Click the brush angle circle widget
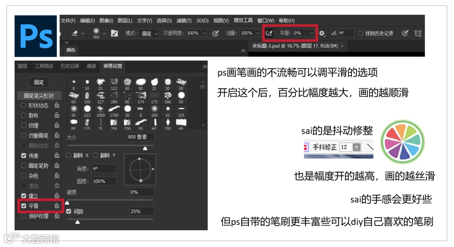 [x=140, y=169]
